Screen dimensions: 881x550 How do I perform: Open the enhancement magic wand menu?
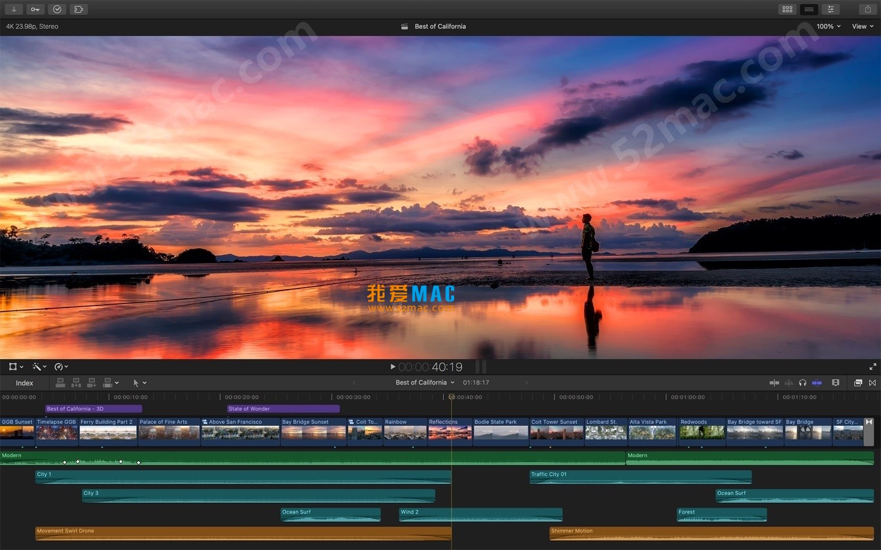(x=39, y=367)
